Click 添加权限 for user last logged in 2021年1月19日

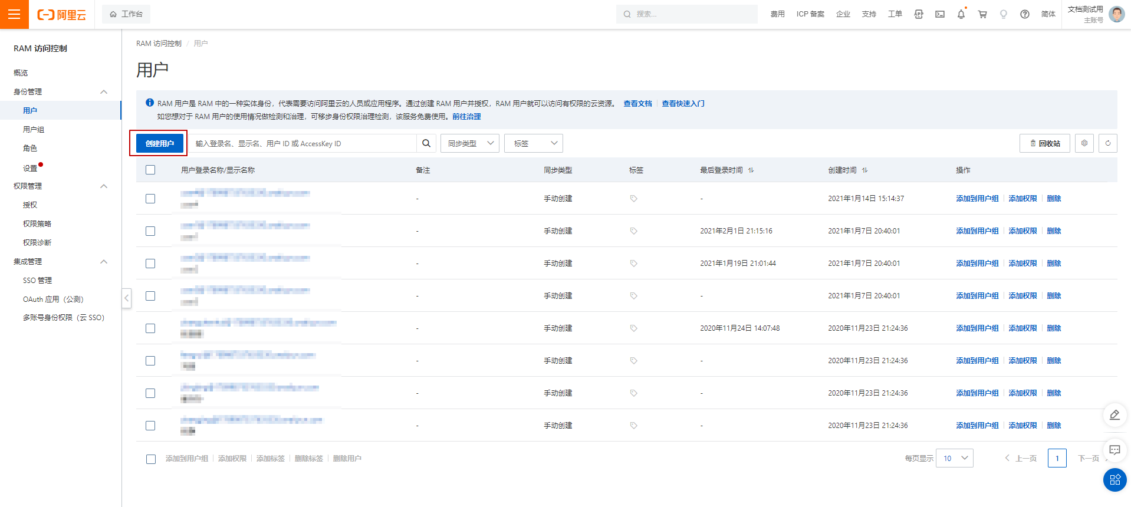click(x=1022, y=264)
